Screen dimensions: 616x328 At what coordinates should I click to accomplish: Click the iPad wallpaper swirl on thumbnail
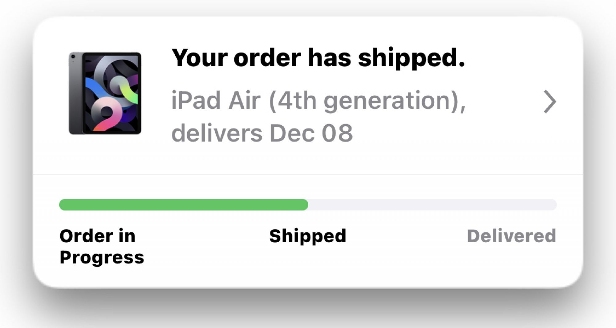[112, 93]
